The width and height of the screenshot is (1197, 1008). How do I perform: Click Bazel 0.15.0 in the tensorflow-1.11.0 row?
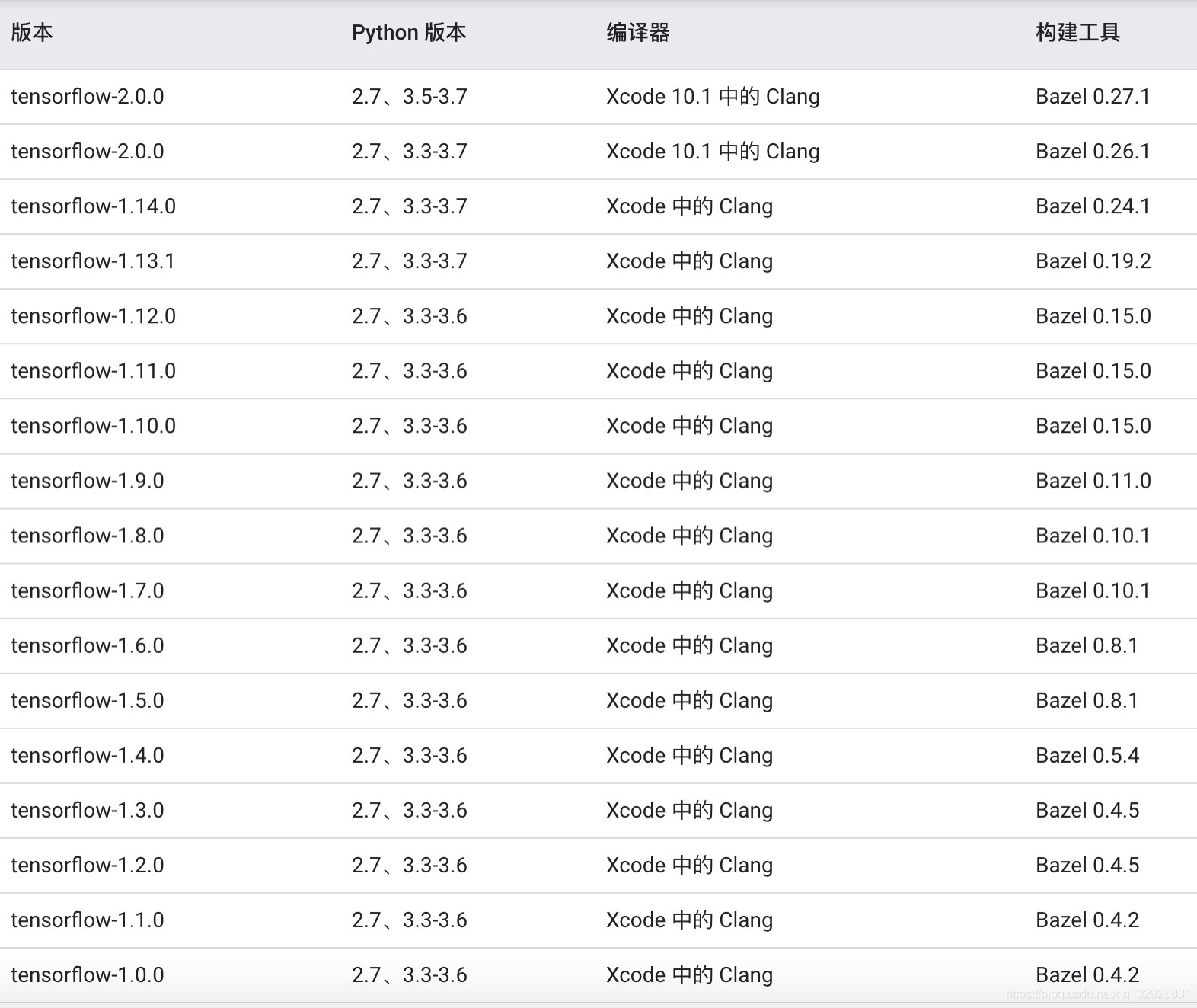[x=1093, y=371]
